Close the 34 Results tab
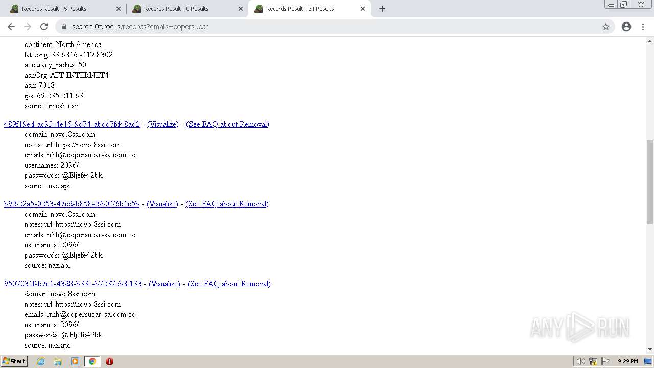This screenshot has height=368, width=654. [x=363, y=9]
